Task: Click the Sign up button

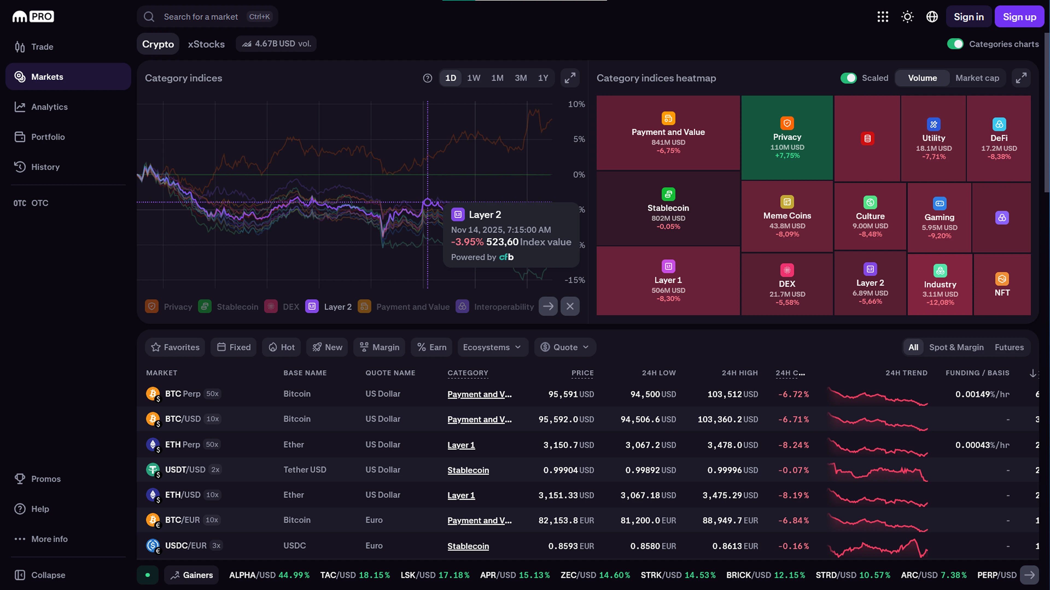Action: point(1019,17)
